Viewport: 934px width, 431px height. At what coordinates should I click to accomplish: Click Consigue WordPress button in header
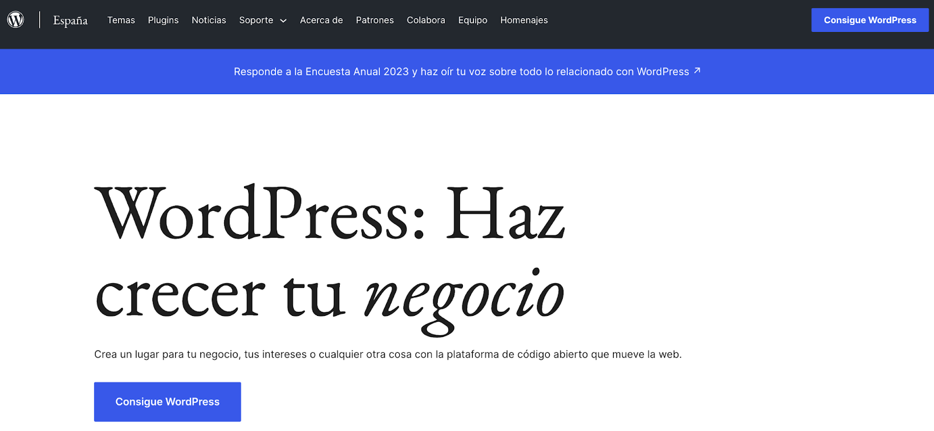point(870,20)
